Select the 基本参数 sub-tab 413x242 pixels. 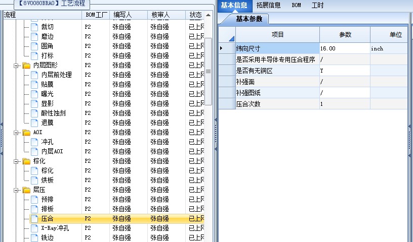click(x=249, y=19)
